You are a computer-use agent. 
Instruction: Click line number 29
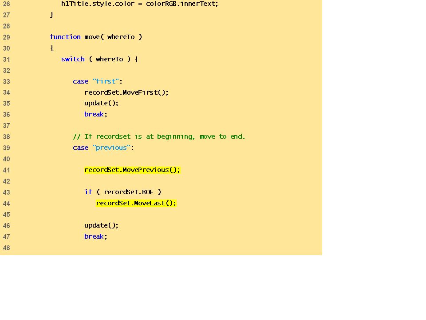pyautogui.click(x=7, y=37)
